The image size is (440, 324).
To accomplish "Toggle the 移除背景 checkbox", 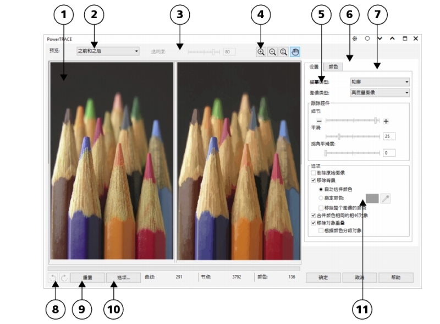I will point(313,180).
